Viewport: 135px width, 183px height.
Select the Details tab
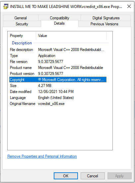pyautogui.click(x=59, y=23)
